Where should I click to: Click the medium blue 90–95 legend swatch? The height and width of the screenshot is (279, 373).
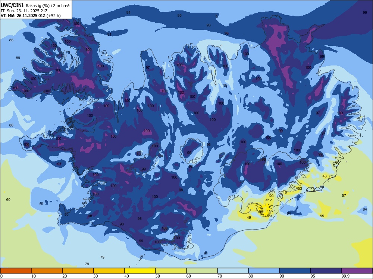click(x=295, y=271)
